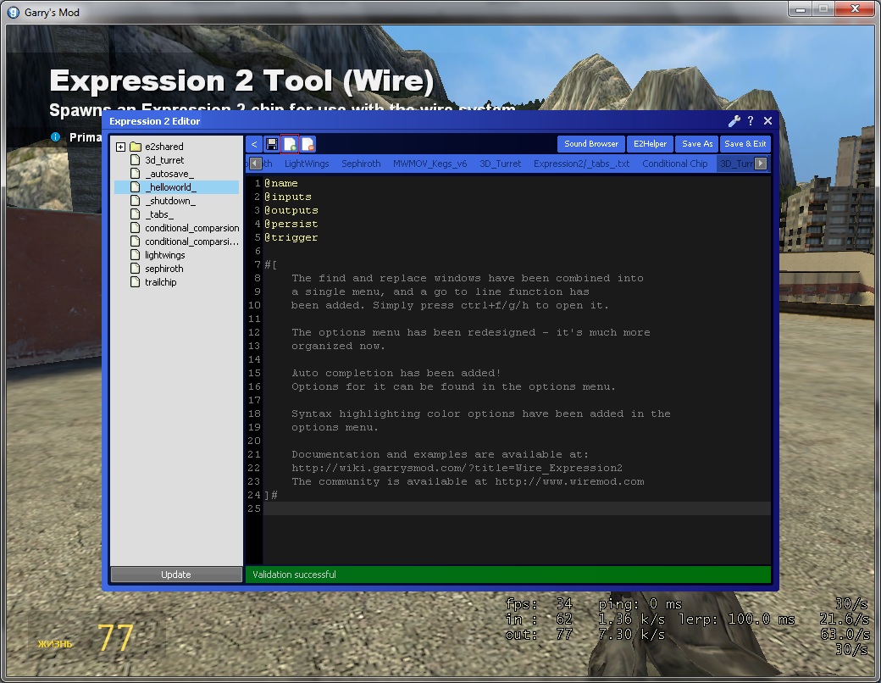Switch to the 3D_Turret tab
881x683 pixels.
tap(500, 164)
